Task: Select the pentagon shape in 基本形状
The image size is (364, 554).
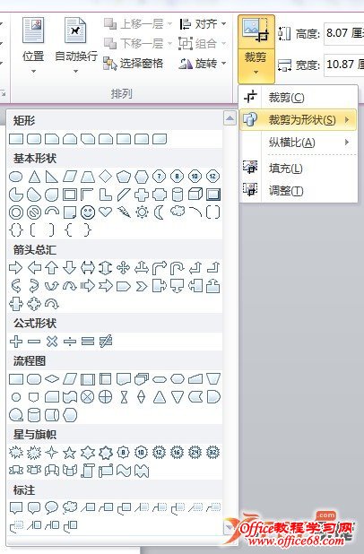Action: pos(124,177)
